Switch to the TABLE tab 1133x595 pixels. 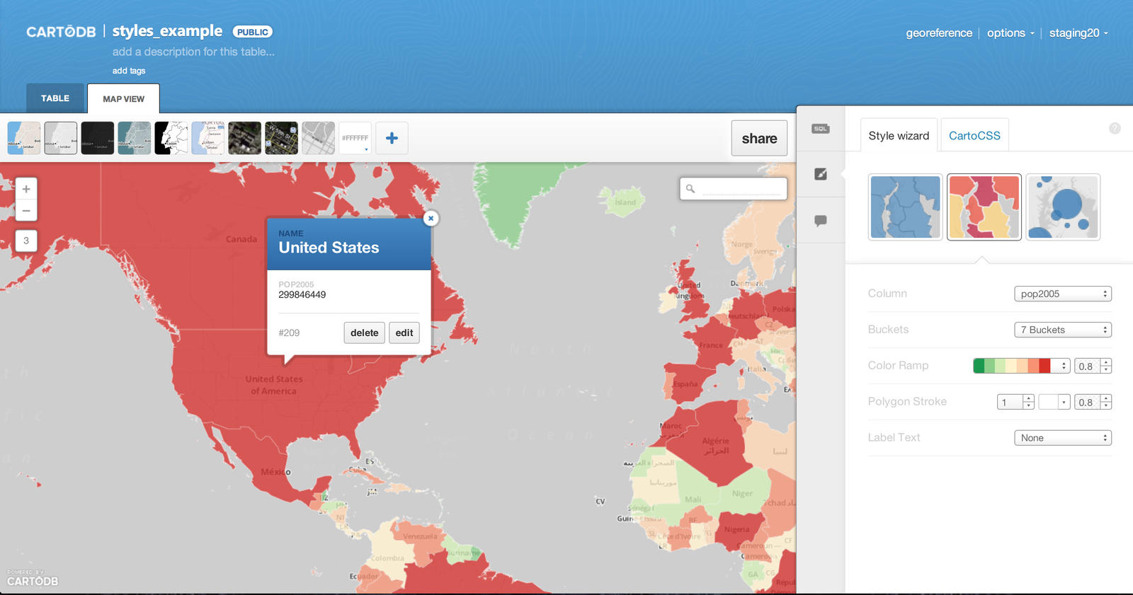55,98
